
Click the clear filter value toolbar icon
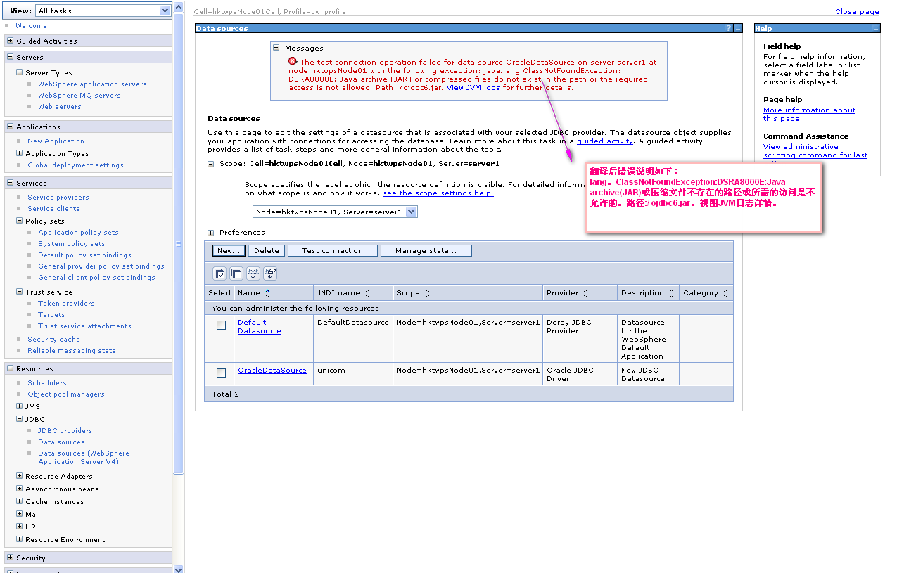270,273
